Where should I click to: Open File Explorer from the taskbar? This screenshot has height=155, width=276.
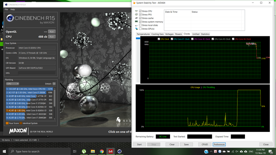click(x=93, y=151)
